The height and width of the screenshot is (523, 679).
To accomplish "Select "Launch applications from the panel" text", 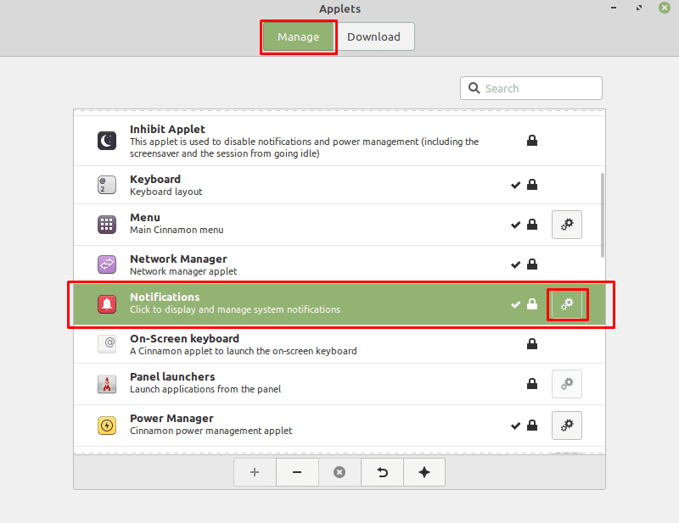I will [205, 389].
